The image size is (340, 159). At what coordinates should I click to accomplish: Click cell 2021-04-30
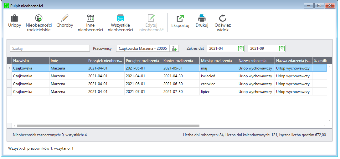[181, 76]
